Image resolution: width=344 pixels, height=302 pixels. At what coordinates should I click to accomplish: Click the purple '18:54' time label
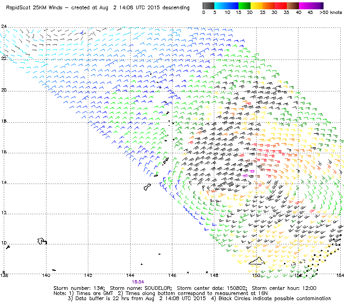click(138, 282)
